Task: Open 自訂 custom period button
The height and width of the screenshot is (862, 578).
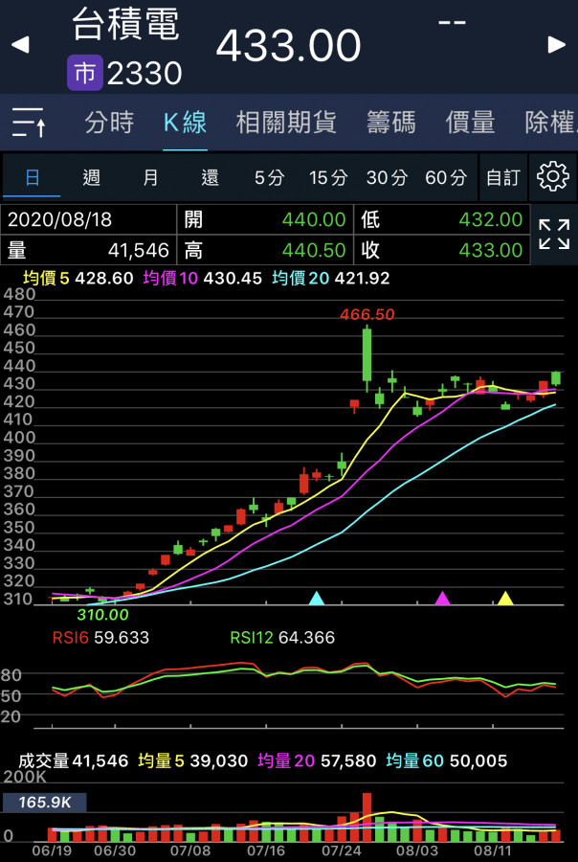Action: coord(502,177)
